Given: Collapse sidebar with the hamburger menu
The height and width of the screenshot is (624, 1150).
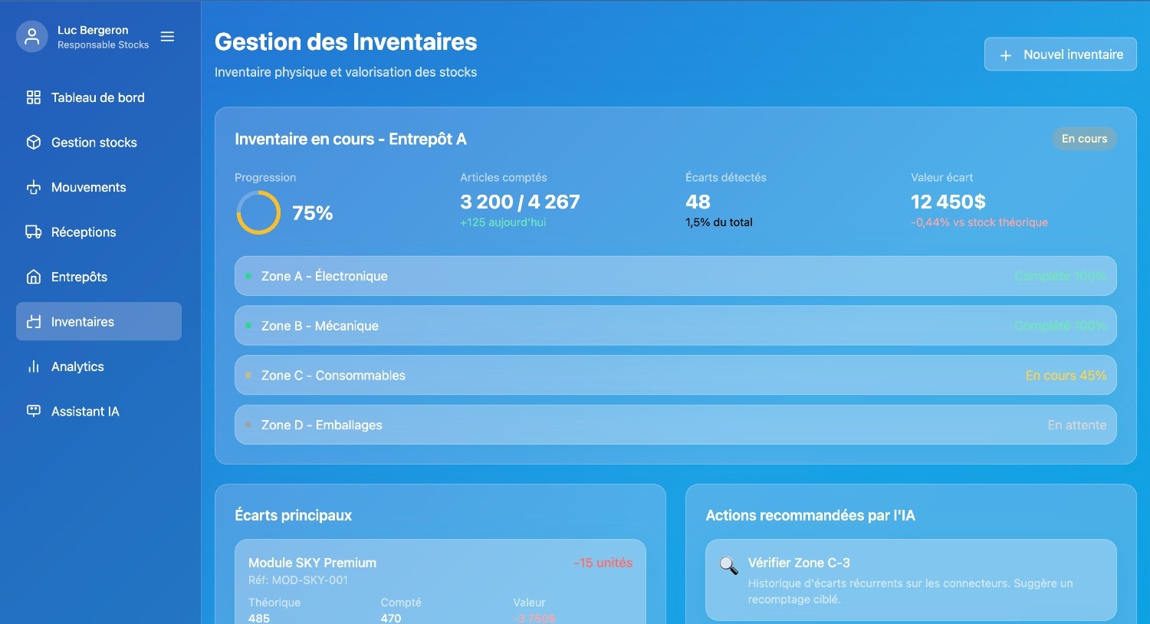Looking at the screenshot, I should (x=167, y=37).
